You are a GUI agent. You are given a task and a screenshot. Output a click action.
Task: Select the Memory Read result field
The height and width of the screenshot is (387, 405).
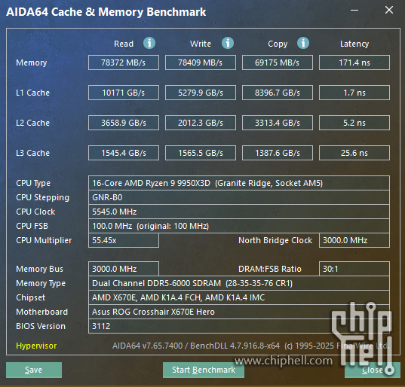click(x=124, y=62)
